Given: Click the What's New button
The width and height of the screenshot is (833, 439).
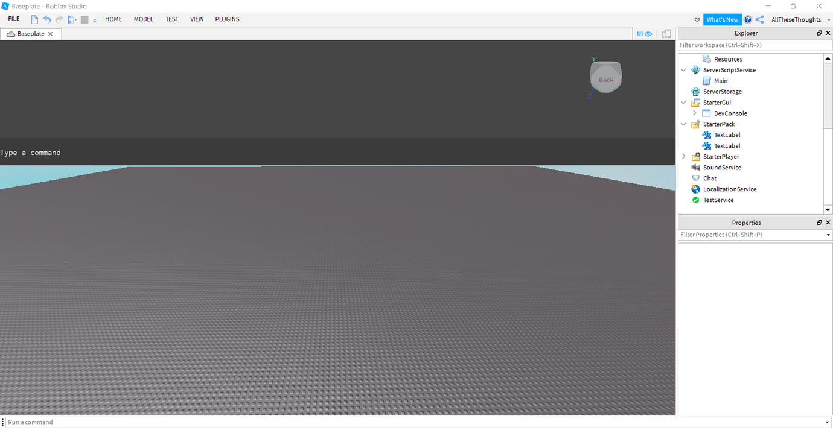Looking at the screenshot, I should pos(723,20).
